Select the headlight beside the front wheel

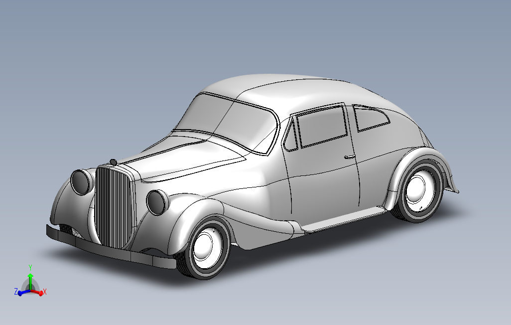(157, 202)
